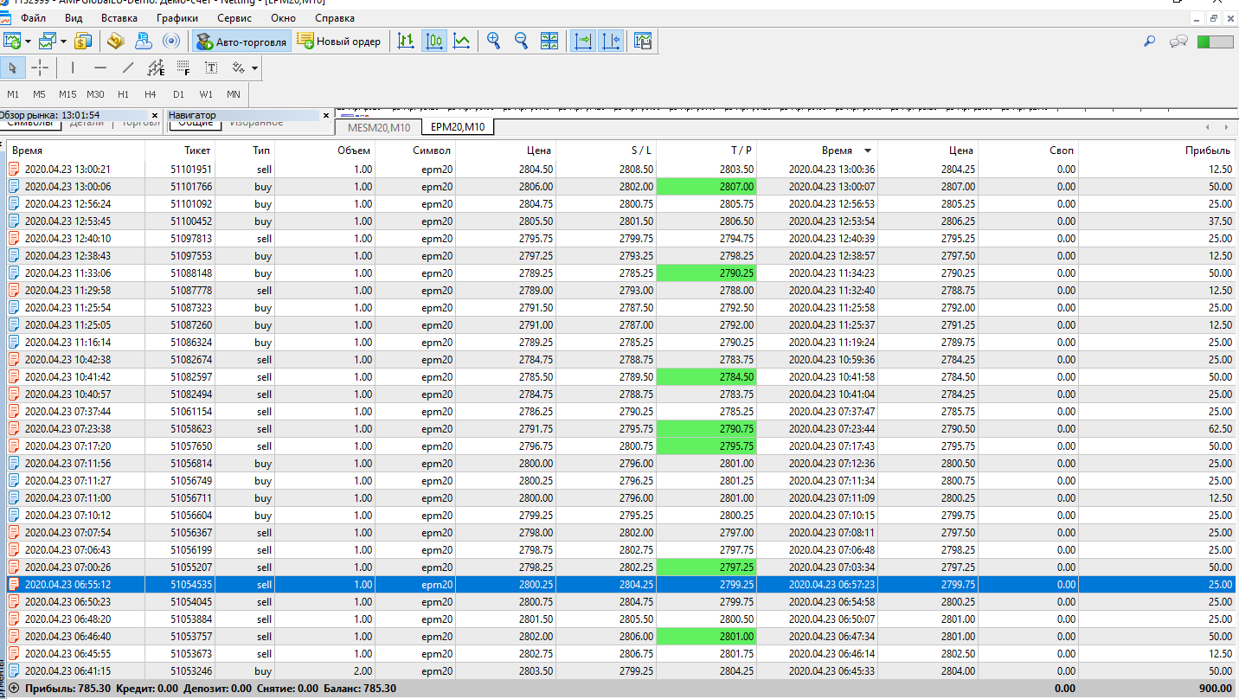Screen dimensions: 1239x699
Task: Close the Навигатор panel
Action: (x=326, y=115)
